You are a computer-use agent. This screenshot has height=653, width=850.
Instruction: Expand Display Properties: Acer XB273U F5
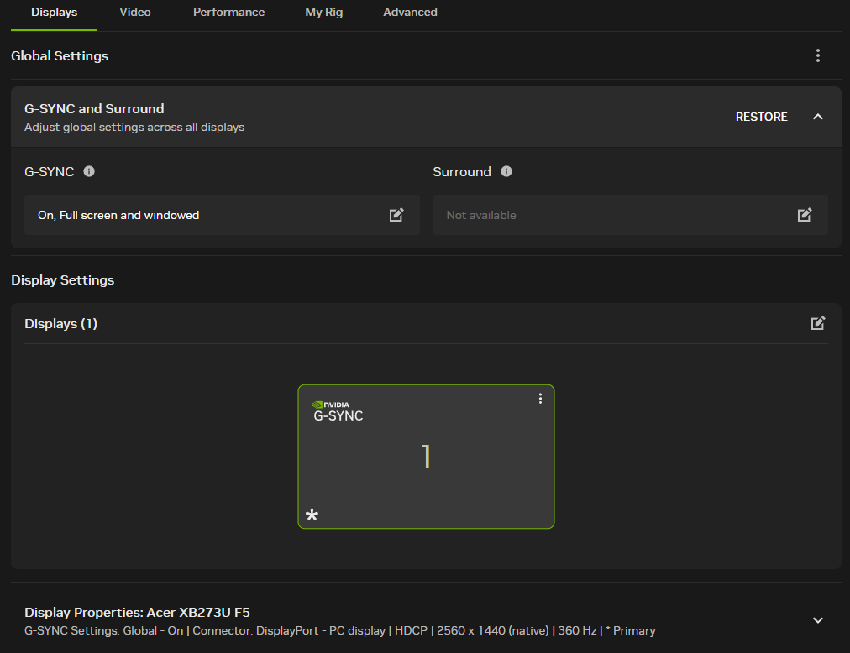click(817, 620)
